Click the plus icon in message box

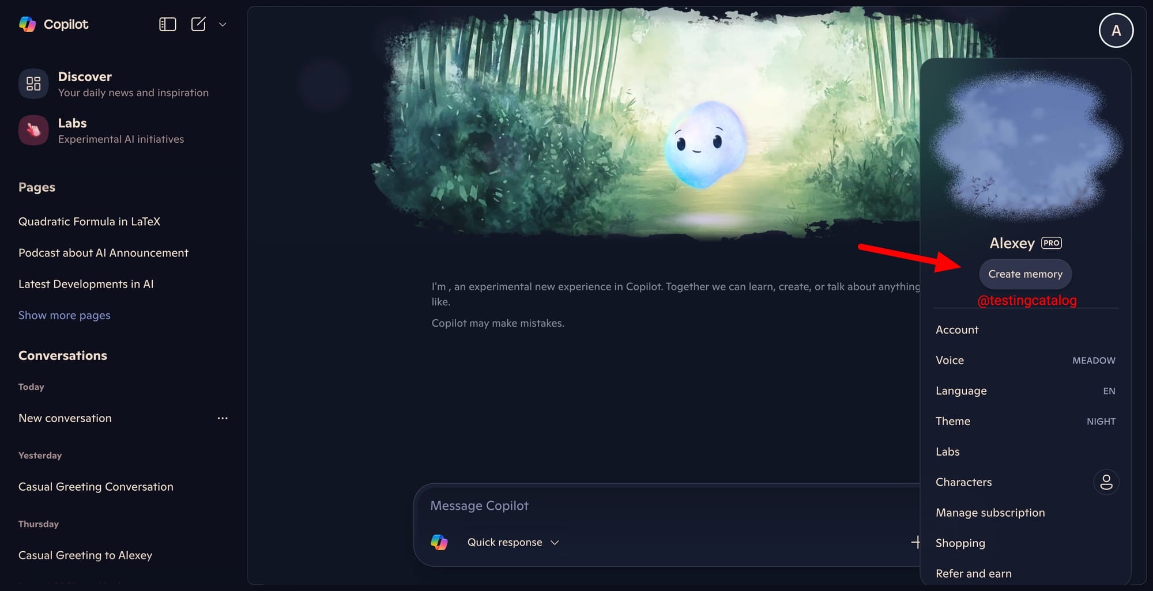click(x=915, y=542)
